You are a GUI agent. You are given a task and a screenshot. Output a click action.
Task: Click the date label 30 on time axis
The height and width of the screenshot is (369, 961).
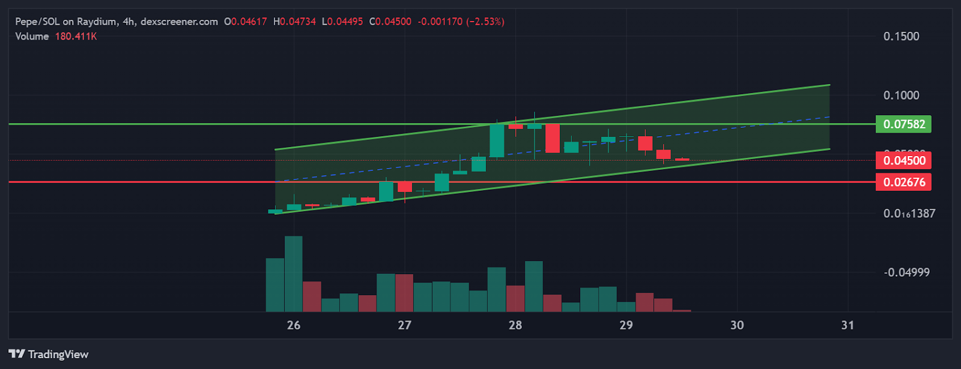pos(737,325)
